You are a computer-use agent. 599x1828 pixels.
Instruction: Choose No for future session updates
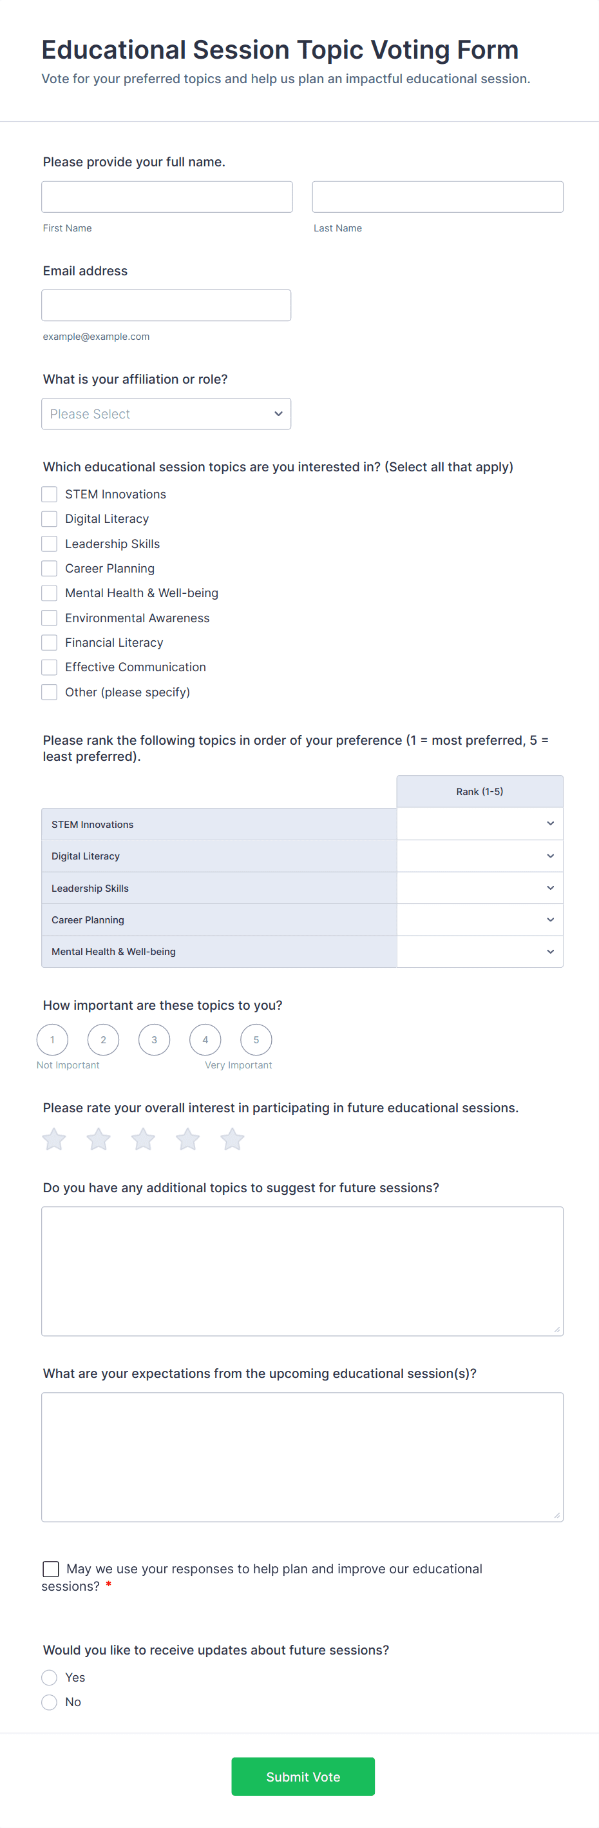[50, 1702]
